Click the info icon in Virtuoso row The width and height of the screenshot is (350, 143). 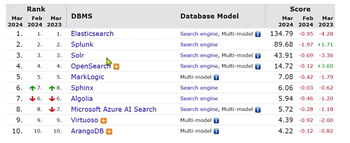[x=216, y=121]
